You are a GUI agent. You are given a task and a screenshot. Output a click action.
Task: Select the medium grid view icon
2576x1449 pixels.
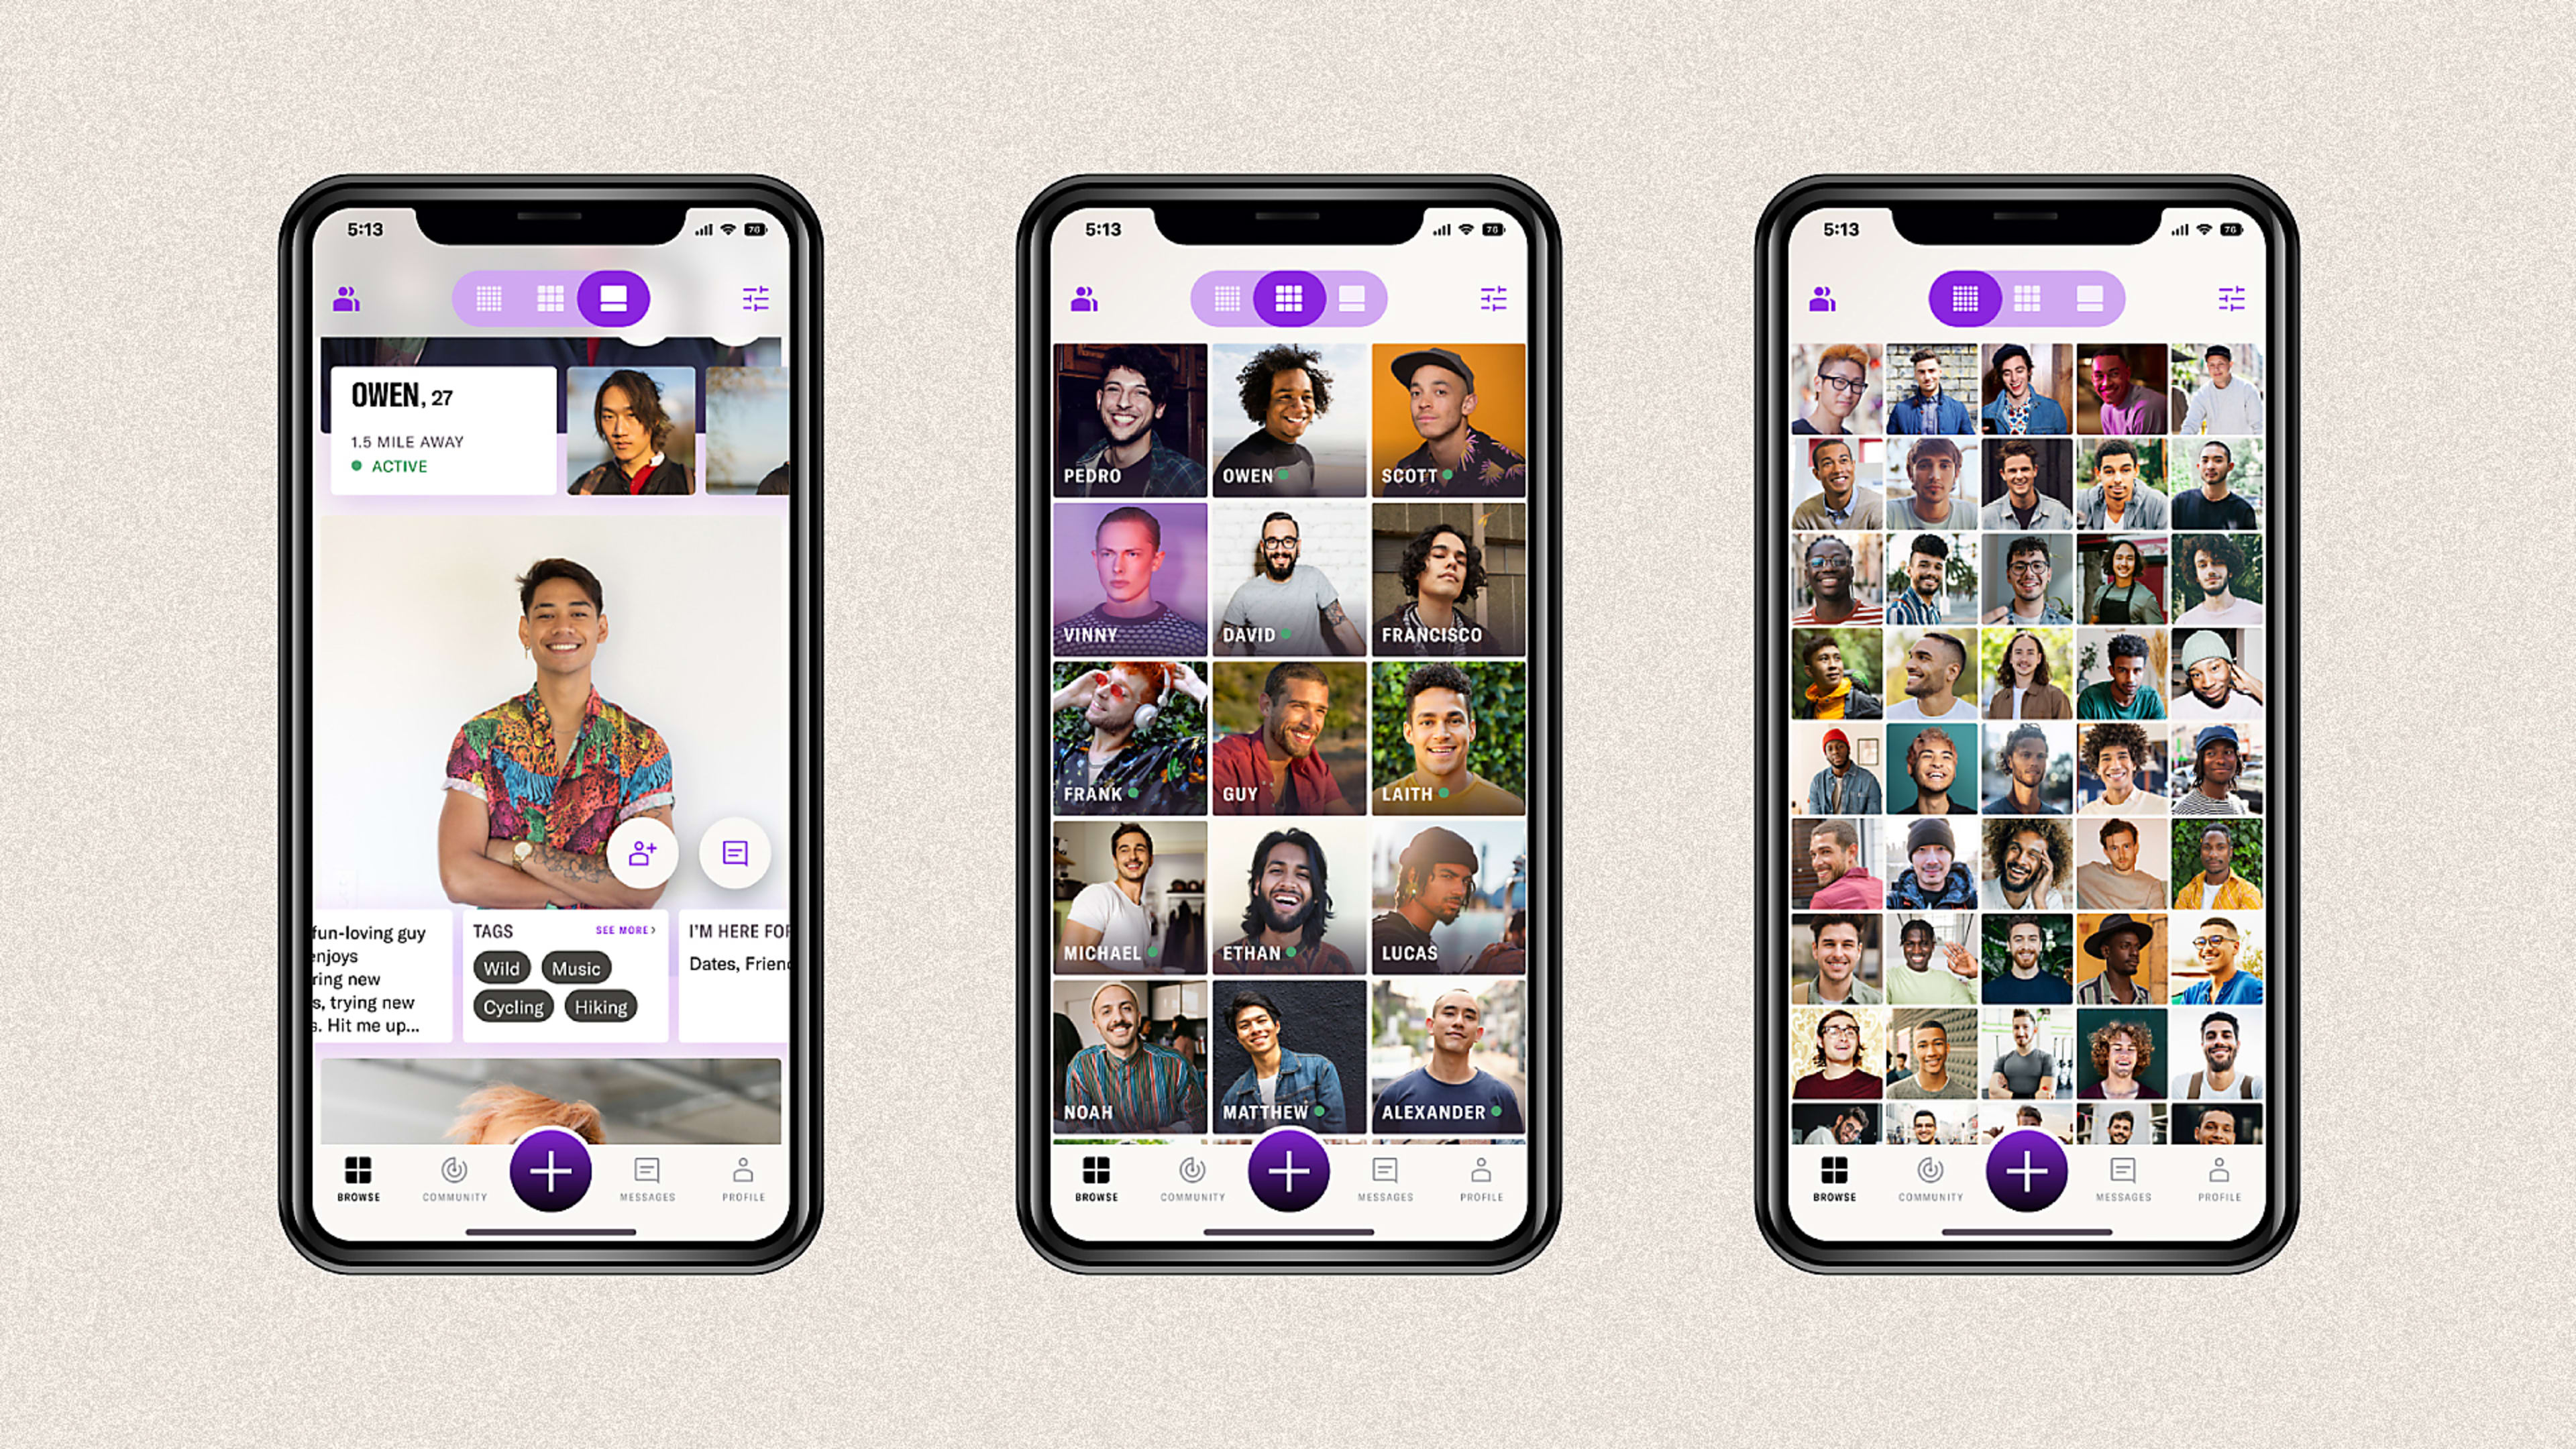coord(1286,297)
